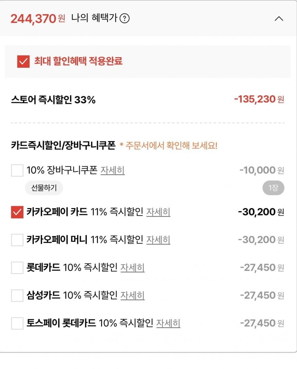Open 자세히 link for 카카오페이 카드
Image resolution: width=297 pixels, height=369 pixels.
click(158, 212)
